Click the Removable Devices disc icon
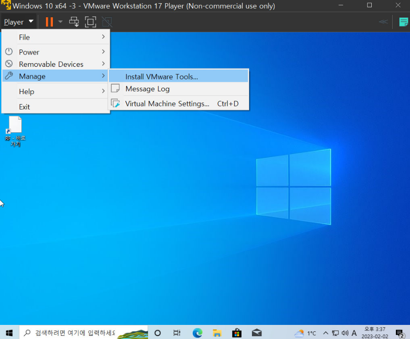 point(9,64)
